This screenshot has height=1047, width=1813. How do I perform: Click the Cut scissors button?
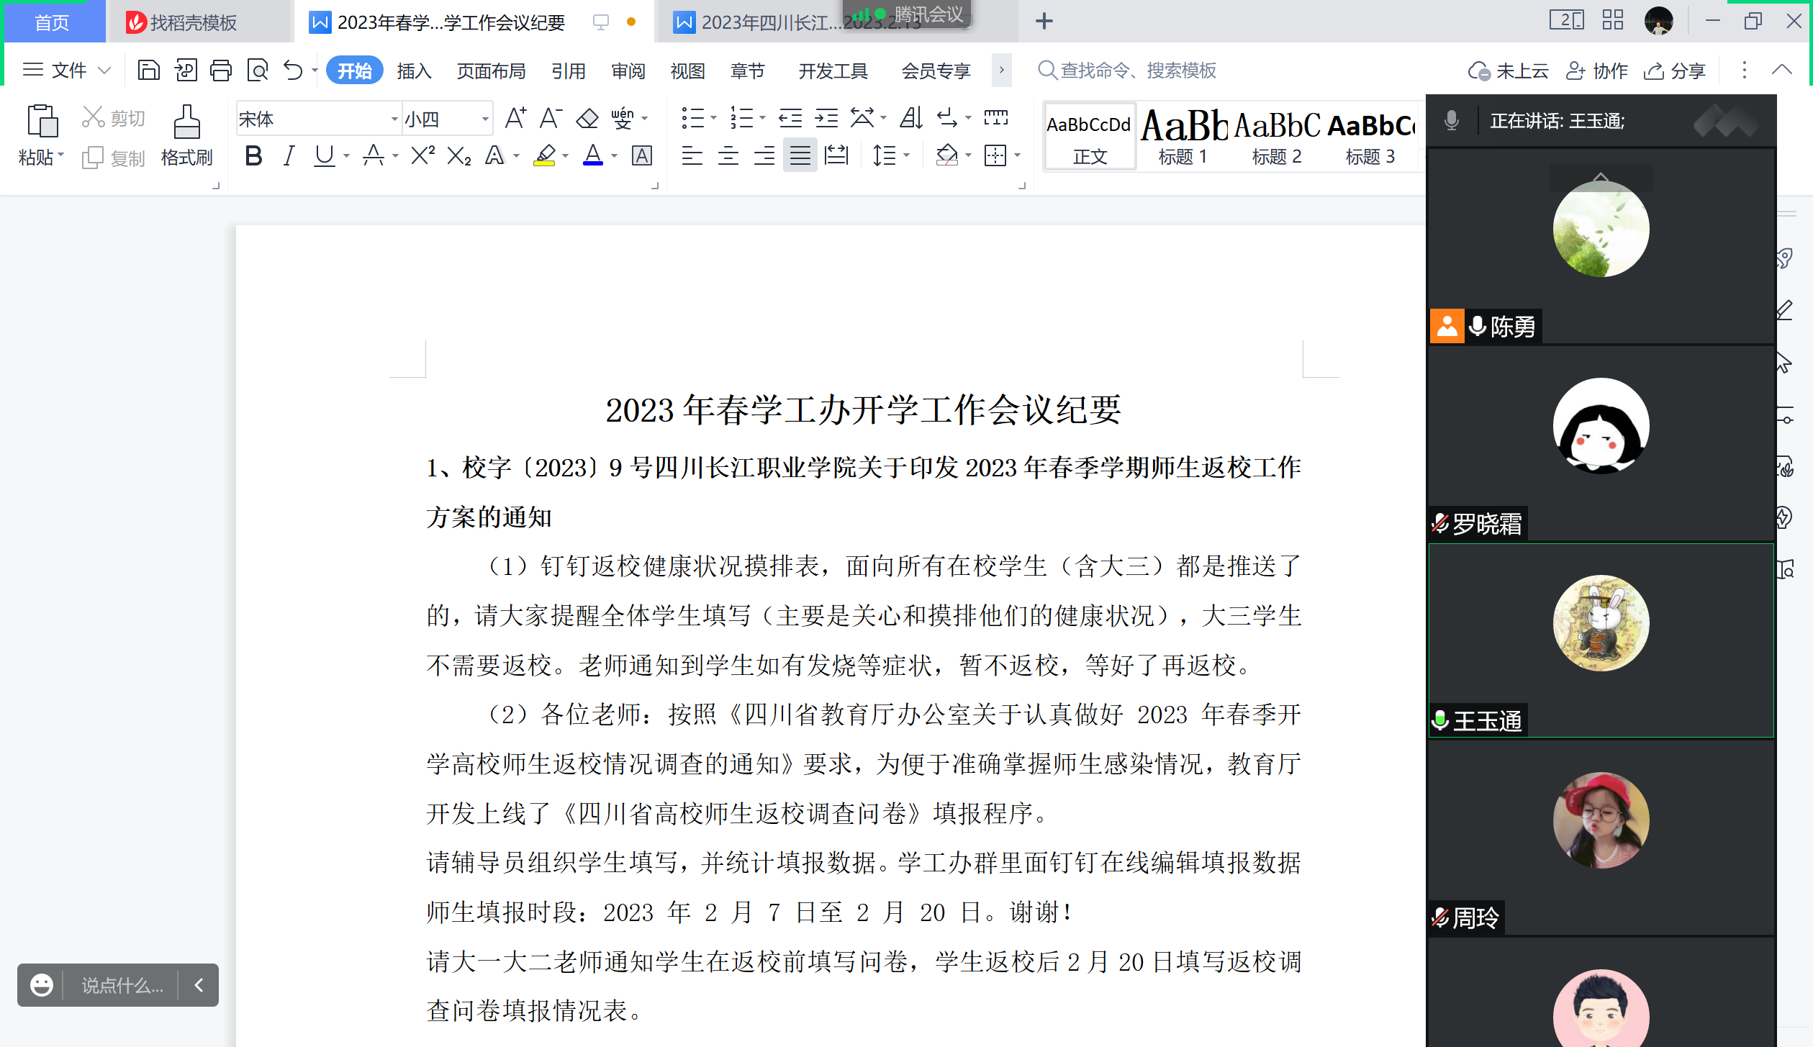click(113, 117)
